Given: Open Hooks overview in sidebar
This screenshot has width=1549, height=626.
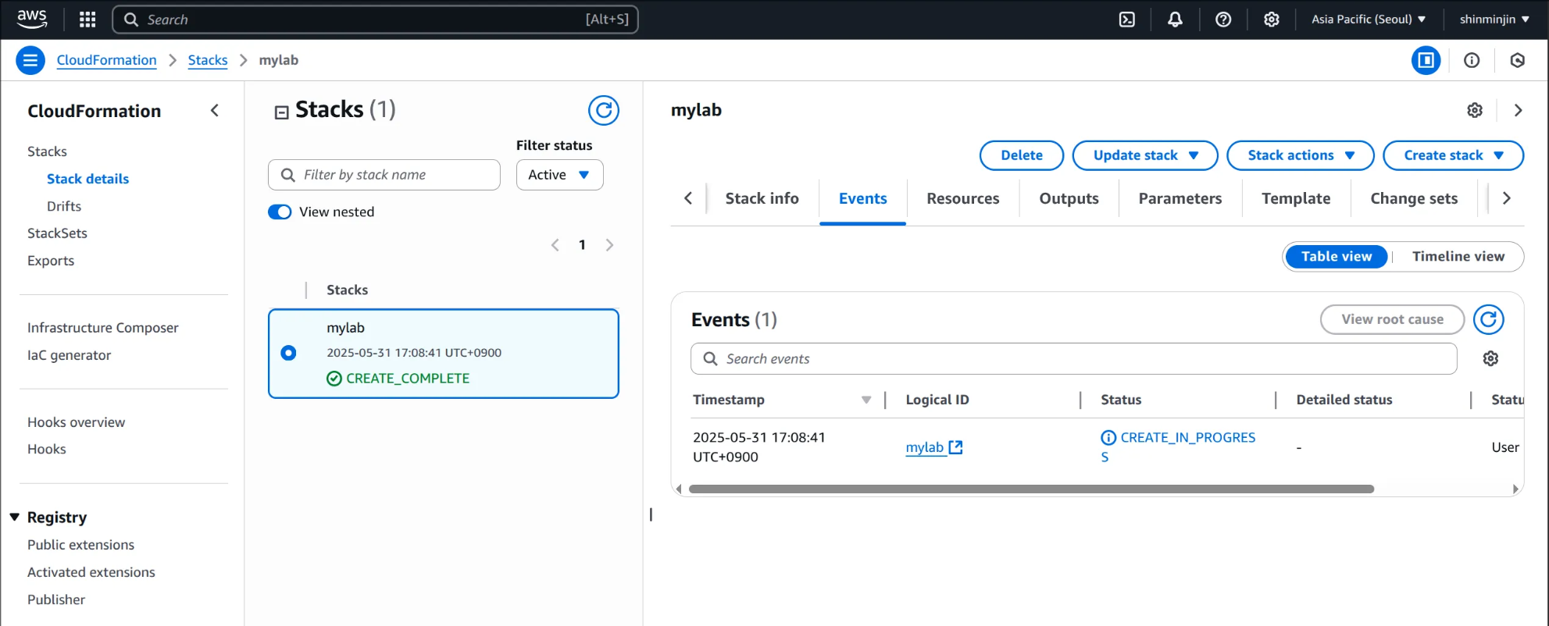Looking at the screenshot, I should pos(76,422).
